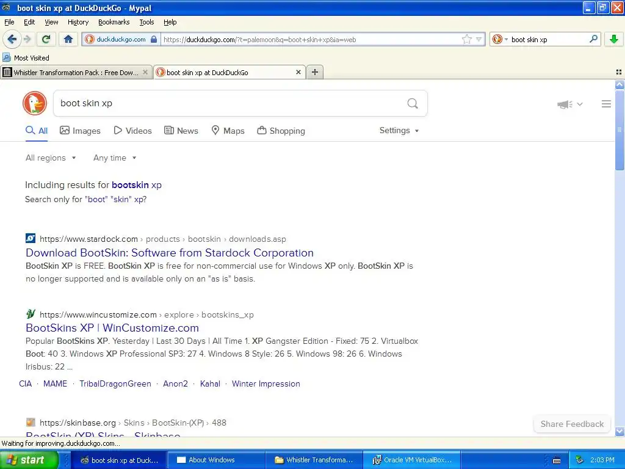This screenshot has width=625, height=469.
Task: Open the View menu
Action: click(51, 22)
